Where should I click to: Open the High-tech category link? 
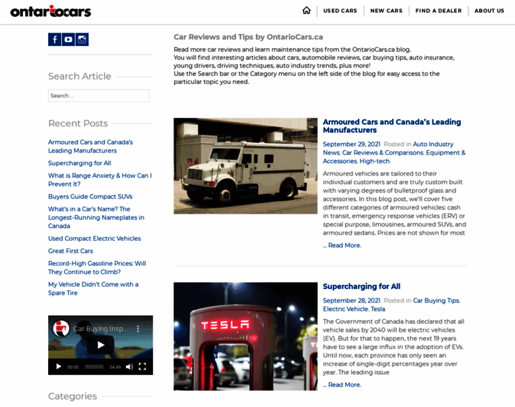375,161
